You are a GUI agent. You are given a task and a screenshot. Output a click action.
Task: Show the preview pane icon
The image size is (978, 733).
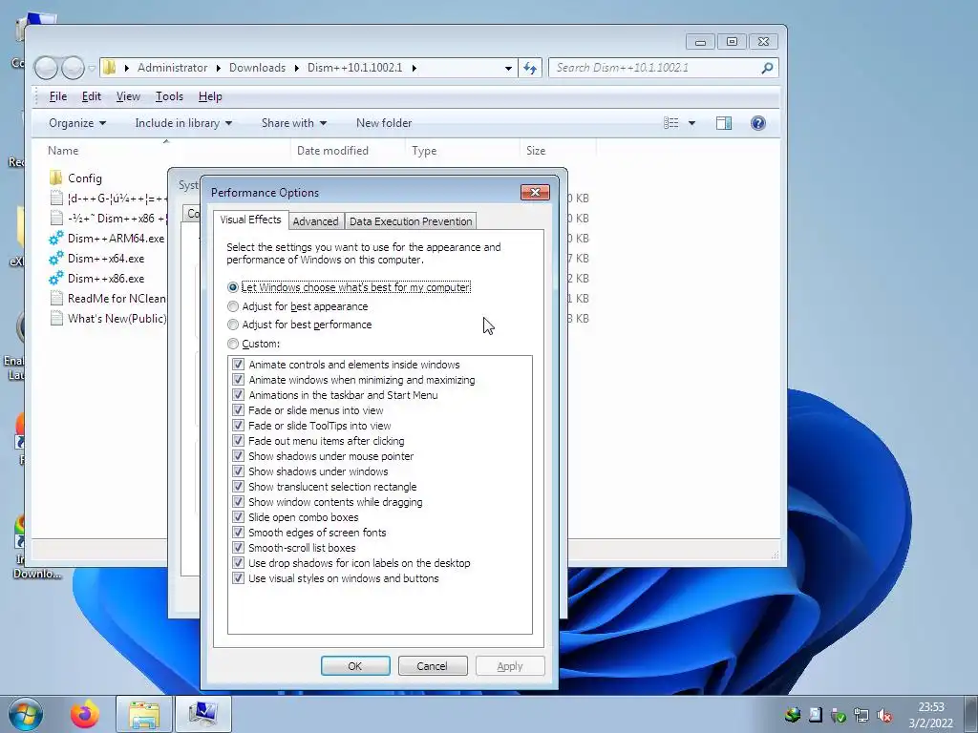coord(724,123)
